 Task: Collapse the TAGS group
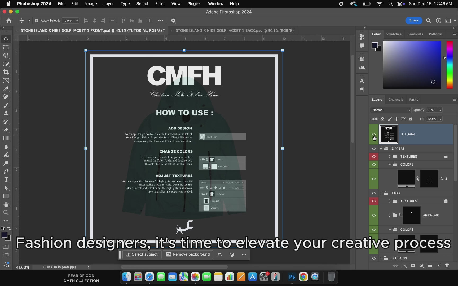[381, 193]
